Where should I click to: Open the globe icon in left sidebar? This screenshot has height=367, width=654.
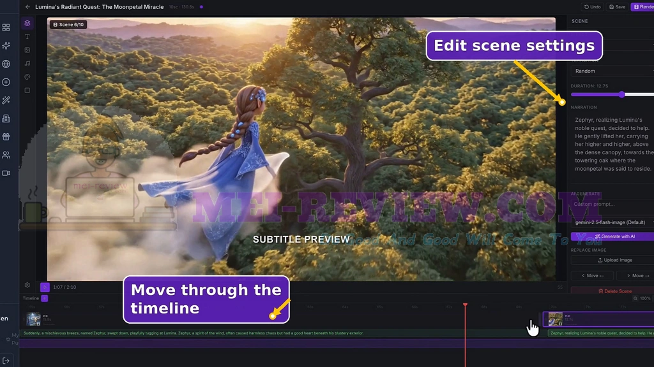coord(6,64)
